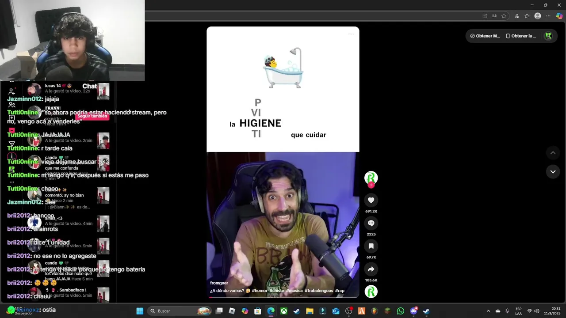Open the amiis_<3 notification thumbnail

coord(103,224)
